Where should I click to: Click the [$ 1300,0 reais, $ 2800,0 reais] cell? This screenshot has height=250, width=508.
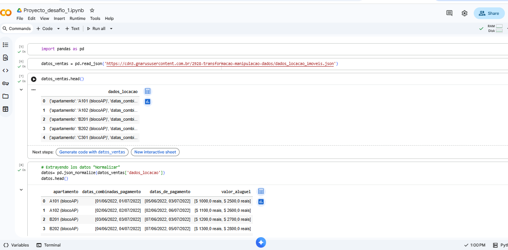click(222, 229)
